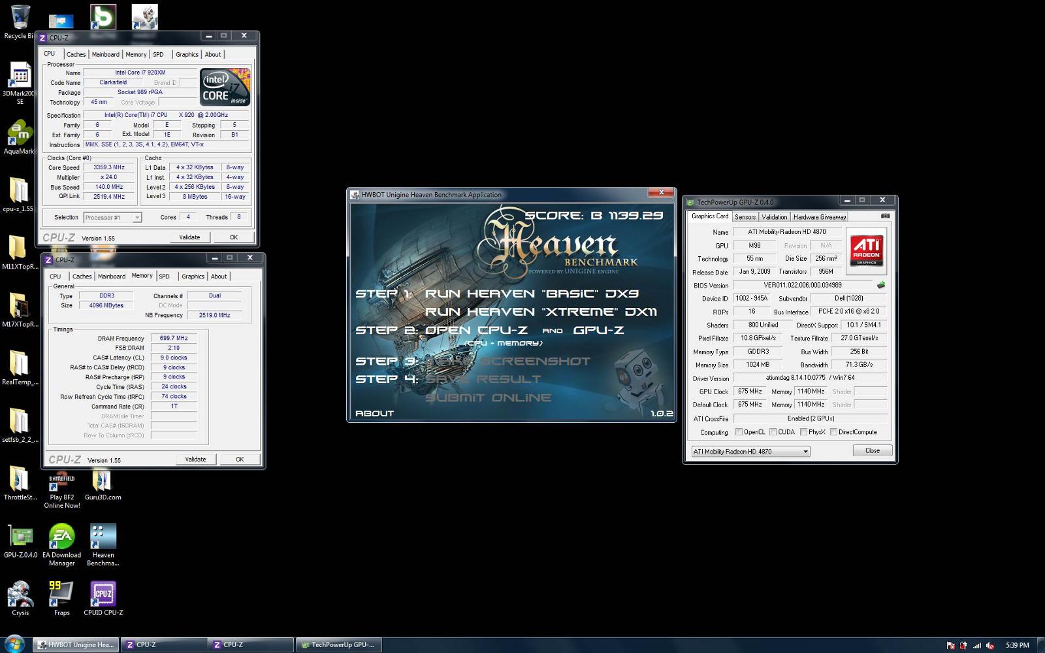Launch Play BF2 Online Now shortcut
Screen dimensions: 1045x653
point(62,490)
